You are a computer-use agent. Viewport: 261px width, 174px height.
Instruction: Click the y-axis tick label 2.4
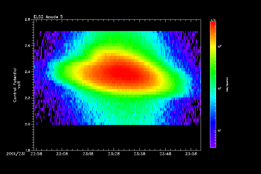point(28,72)
